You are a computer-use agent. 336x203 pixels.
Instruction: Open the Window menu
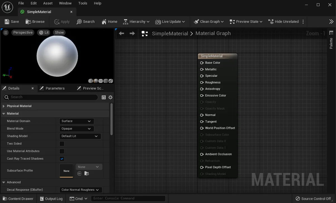[x=65, y=3]
